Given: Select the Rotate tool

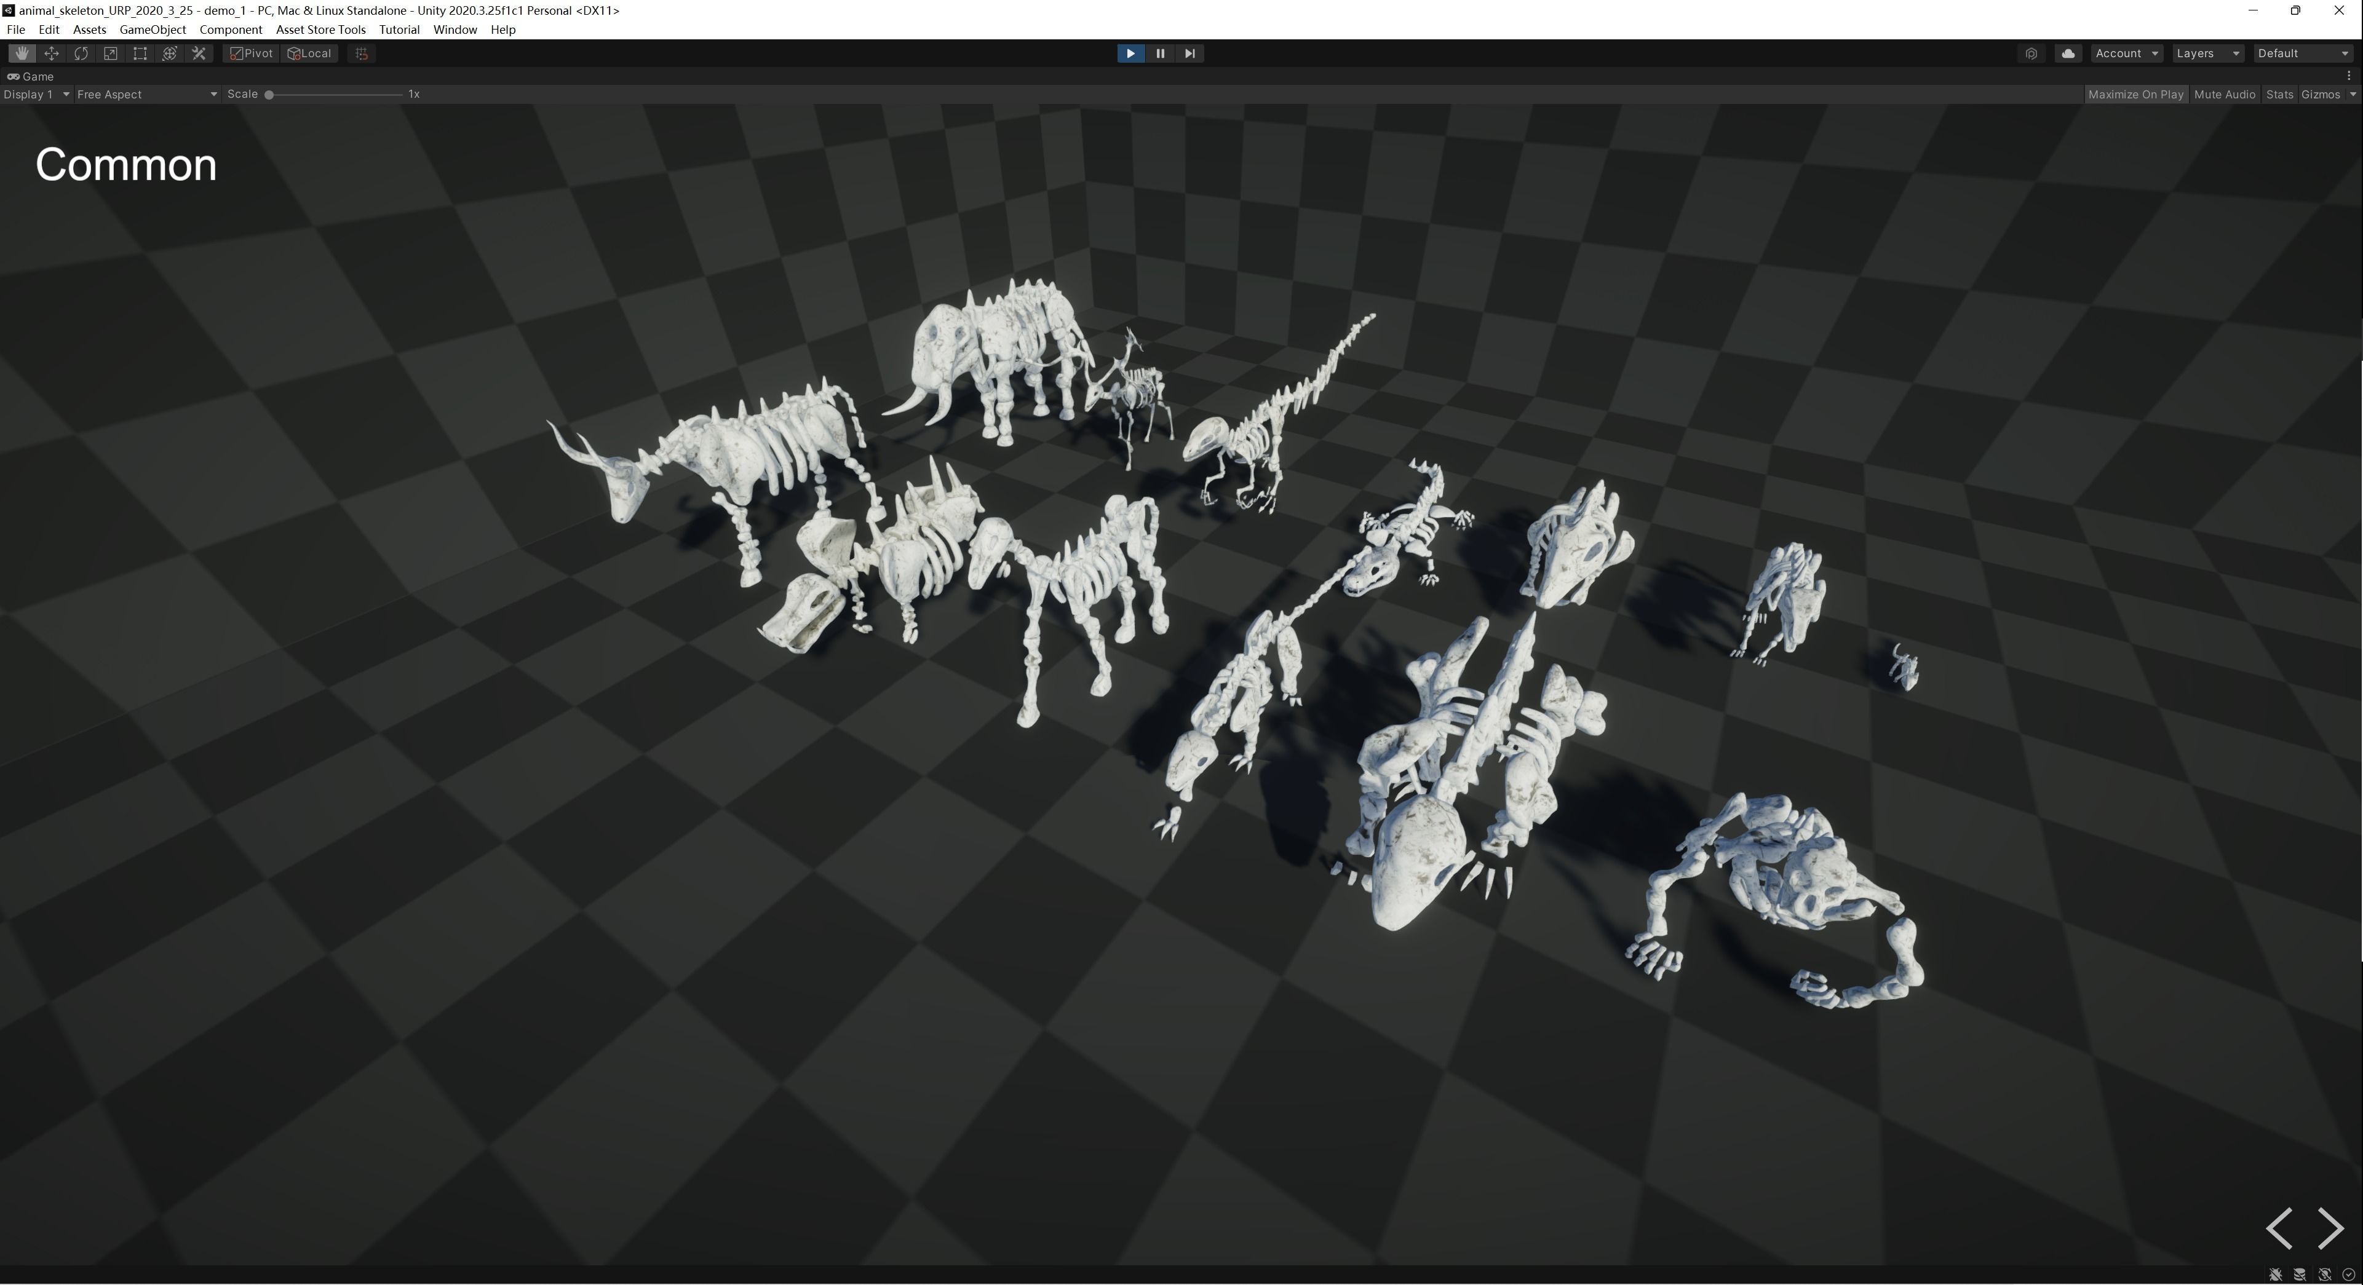Looking at the screenshot, I should (x=81, y=53).
